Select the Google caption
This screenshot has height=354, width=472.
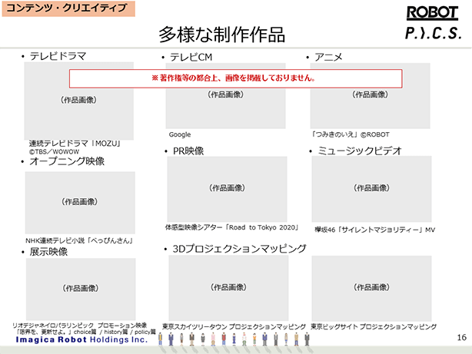180,134
